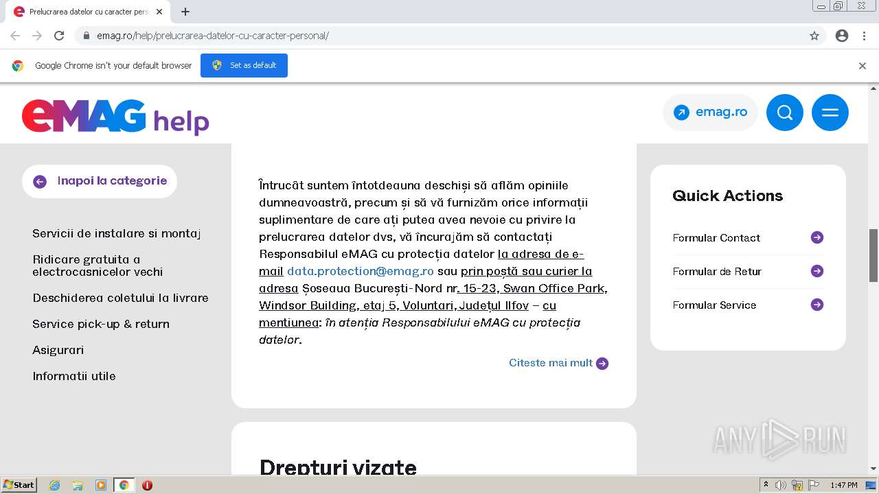Click the browser back arrow
Viewport: 879px width, 494px height.
point(15,36)
